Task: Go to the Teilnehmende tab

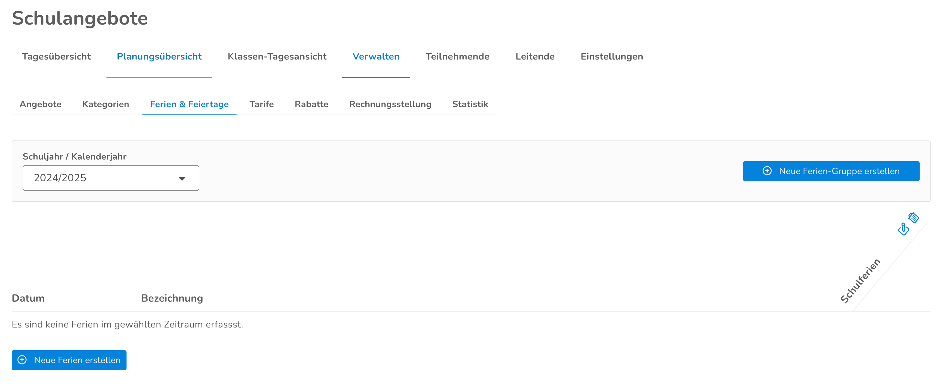Action: [x=457, y=57]
